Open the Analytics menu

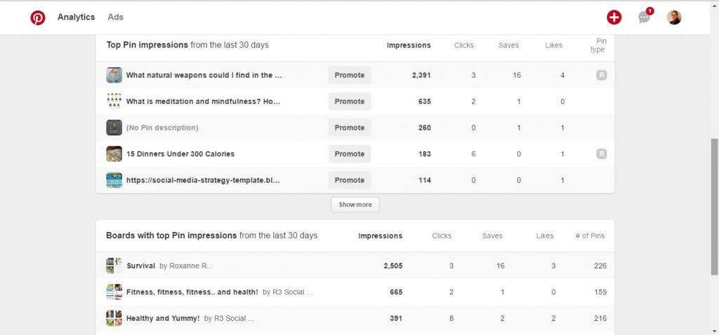click(76, 17)
